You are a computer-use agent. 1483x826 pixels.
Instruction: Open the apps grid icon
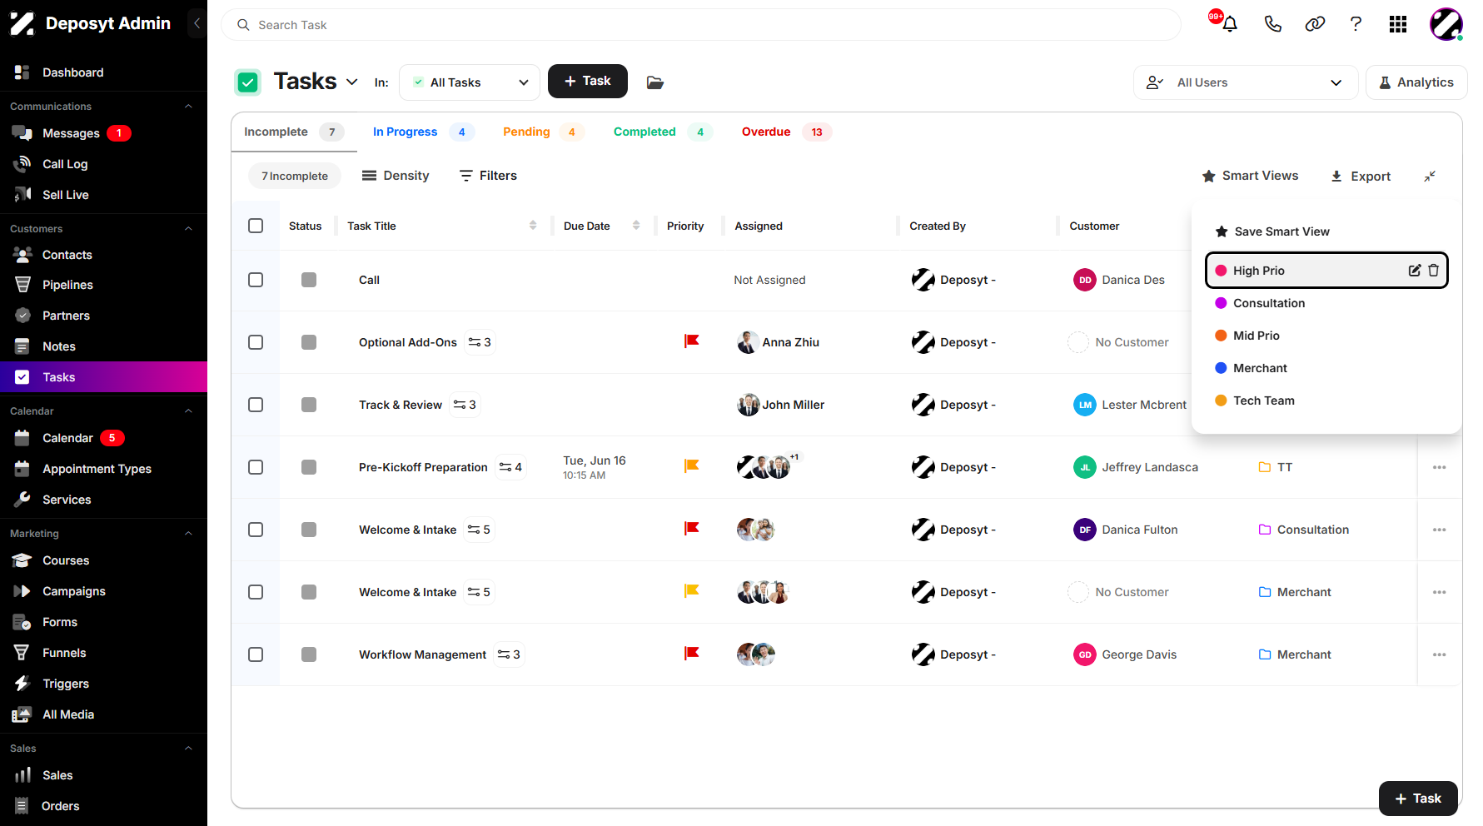1398,24
